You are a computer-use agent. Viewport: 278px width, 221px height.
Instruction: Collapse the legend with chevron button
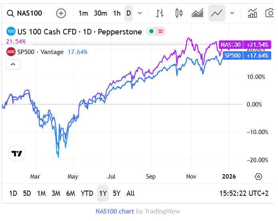pos(13,64)
